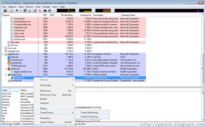Open the View menu
Image resolution: width=205 pixels, height=127 pixels.
click(x=21, y=7)
